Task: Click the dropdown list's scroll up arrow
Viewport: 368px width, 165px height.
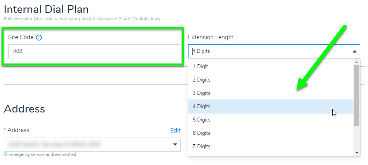Action: point(357,62)
